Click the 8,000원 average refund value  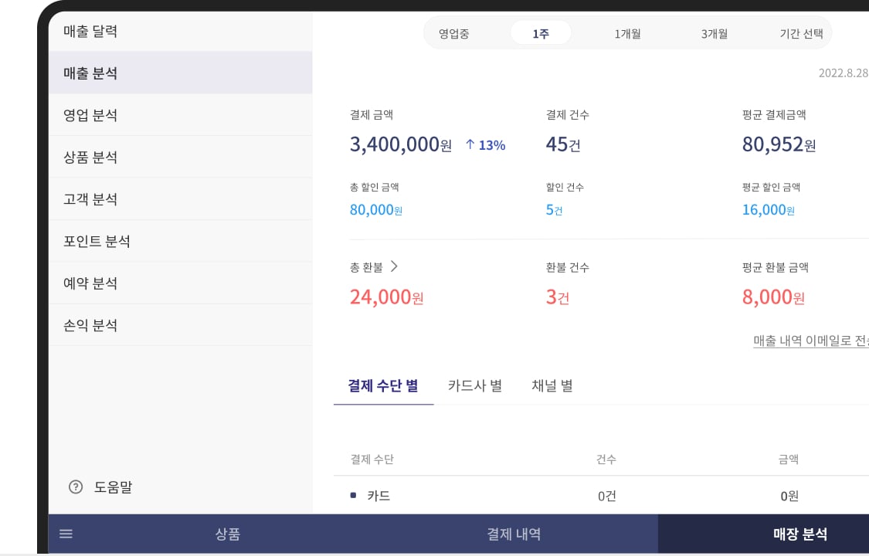[x=773, y=297]
